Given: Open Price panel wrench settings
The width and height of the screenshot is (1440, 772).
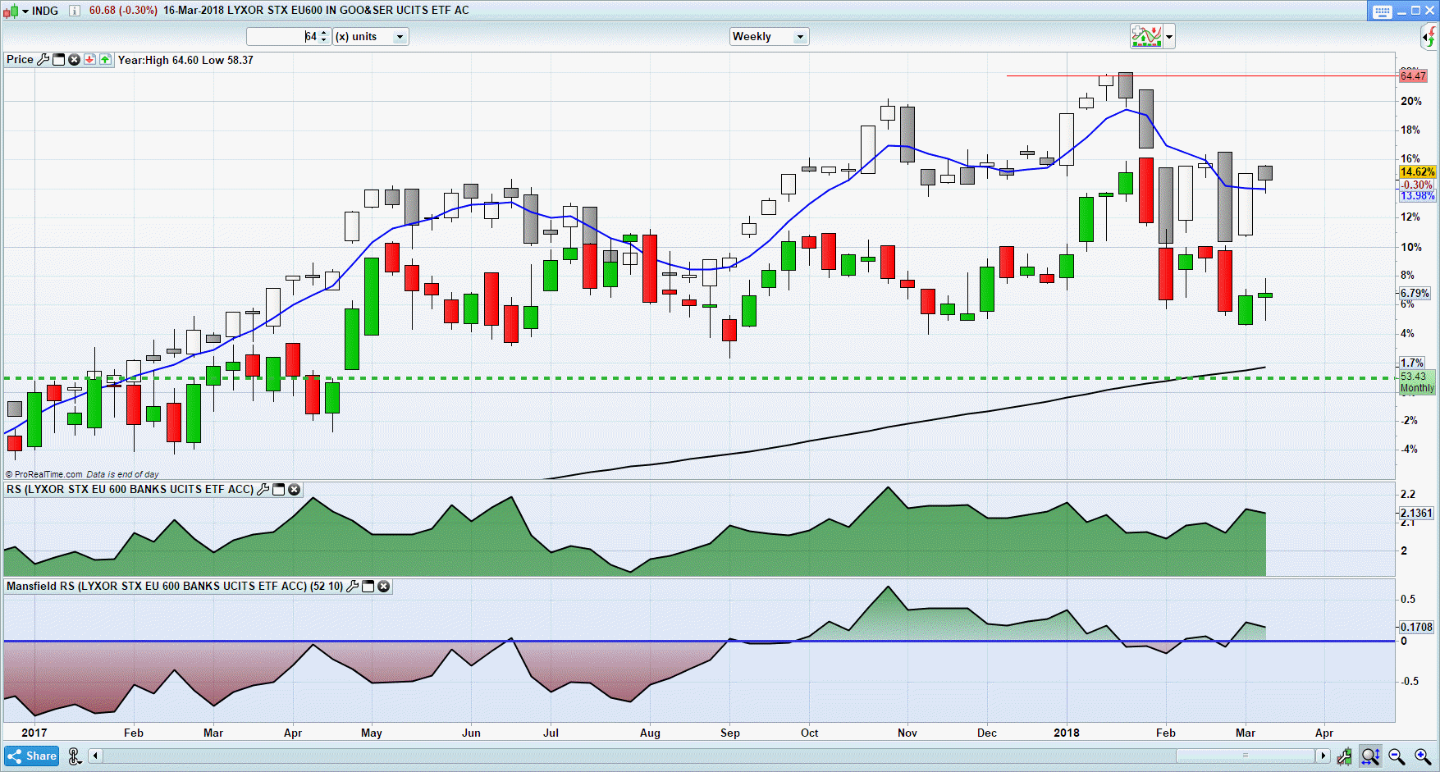Looking at the screenshot, I should [43, 59].
